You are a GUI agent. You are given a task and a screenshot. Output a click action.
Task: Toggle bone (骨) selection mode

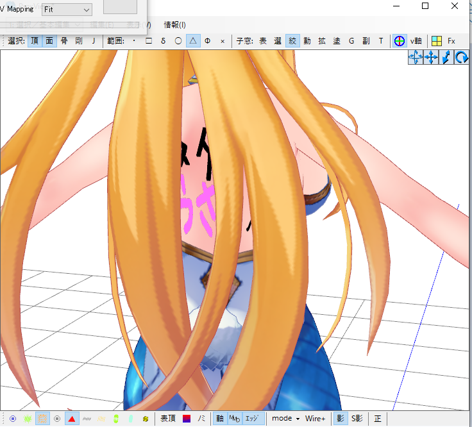(x=64, y=41)
